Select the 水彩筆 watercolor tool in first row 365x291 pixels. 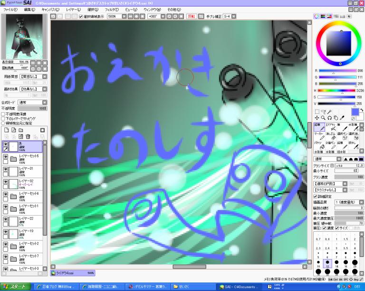click(353, 127)
